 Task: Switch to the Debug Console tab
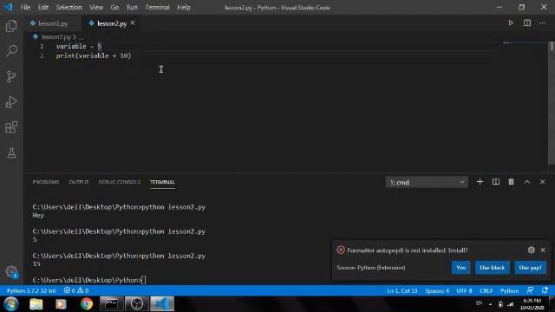[120, 182]
